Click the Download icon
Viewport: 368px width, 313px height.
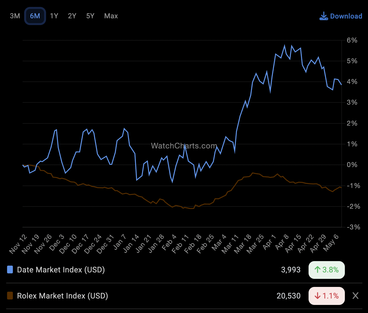point(324,16)
